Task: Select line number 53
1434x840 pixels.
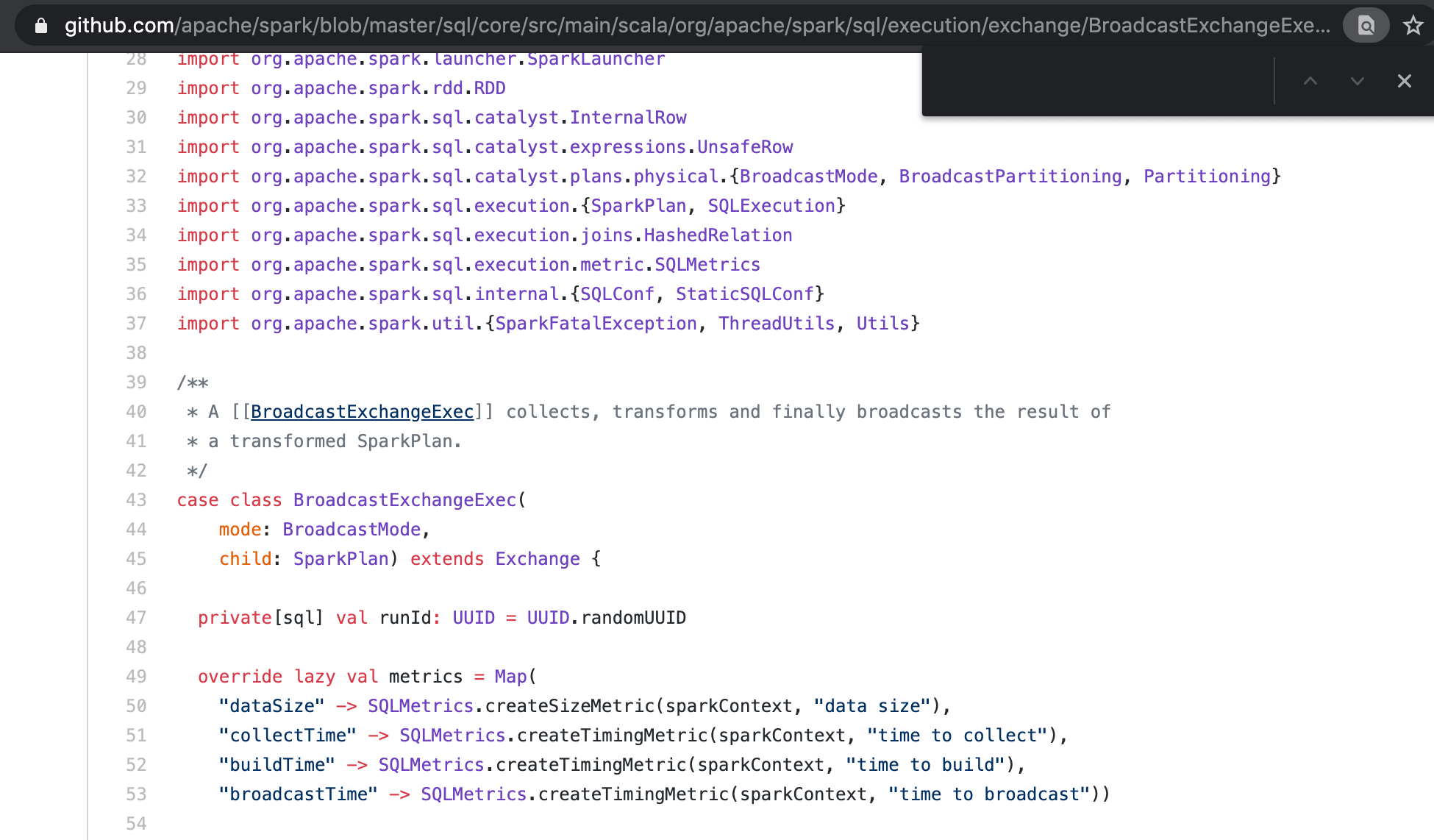Action: (x=136, y=794)
